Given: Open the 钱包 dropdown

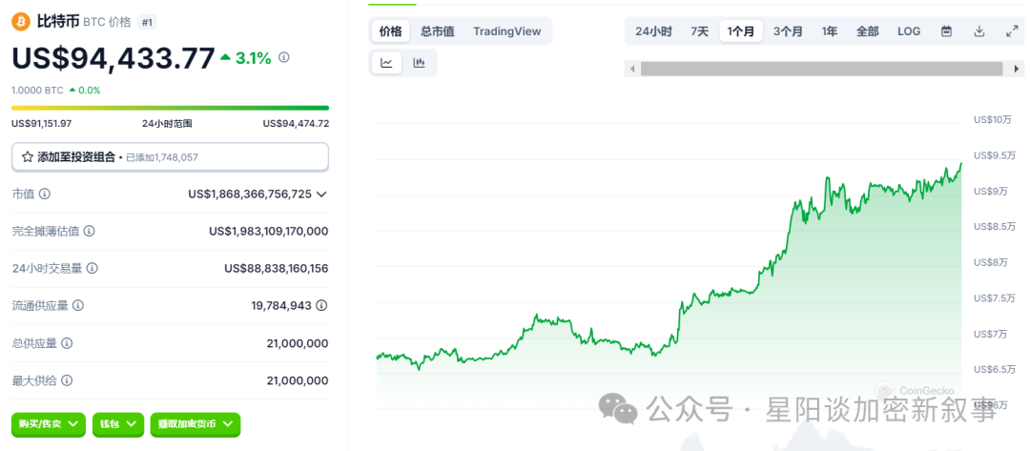Looking at the screenshot, I should (118, 424).
